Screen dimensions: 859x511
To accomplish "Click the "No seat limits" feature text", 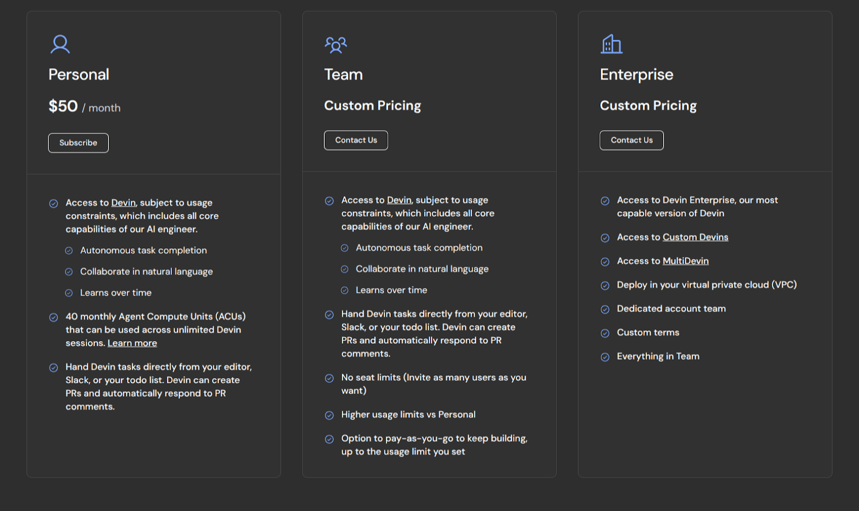I will (x=434, y=384).
